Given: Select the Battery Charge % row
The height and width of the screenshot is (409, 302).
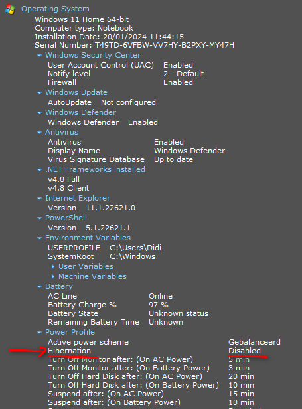Looking at the screenshot, I should coord(108,305).
